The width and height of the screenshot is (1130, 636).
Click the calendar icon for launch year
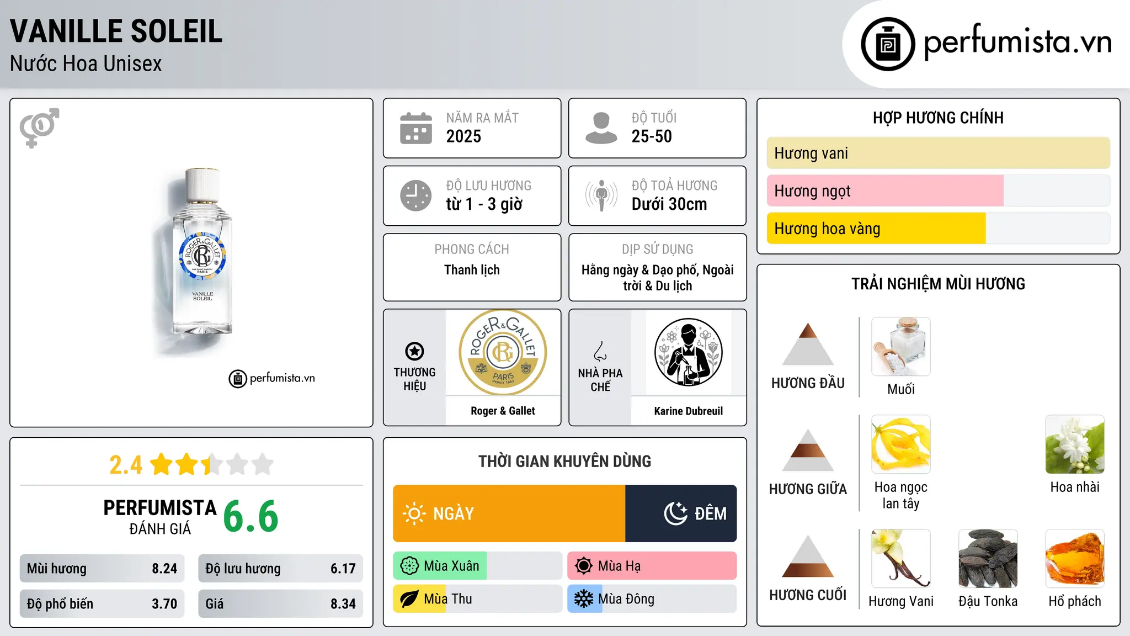click(x=416, y=128)
